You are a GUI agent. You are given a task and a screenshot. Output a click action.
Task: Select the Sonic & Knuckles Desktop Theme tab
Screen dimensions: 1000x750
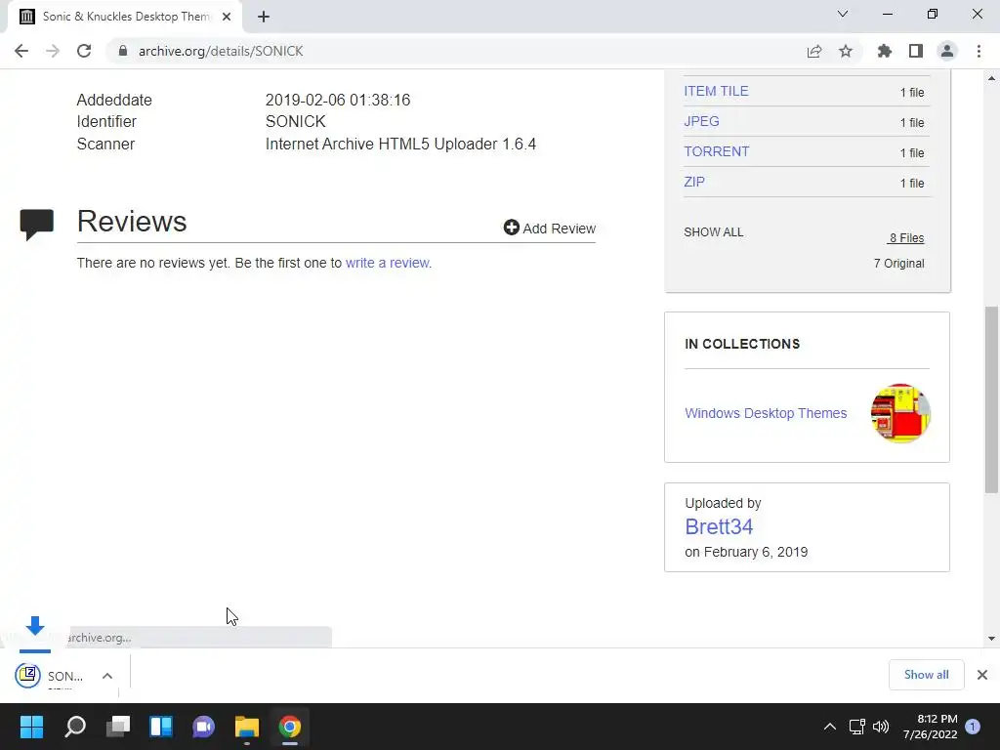[126, 17]
